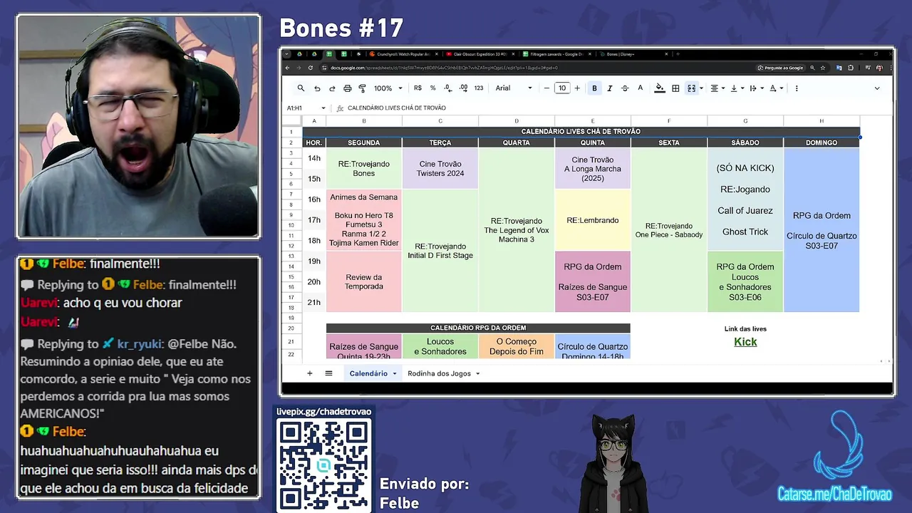
Task: Open the all sheets list
Action: [328, 373]
